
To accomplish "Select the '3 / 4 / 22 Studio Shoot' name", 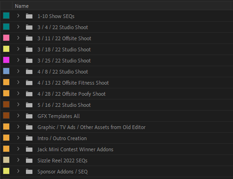I will coord(63,27).
